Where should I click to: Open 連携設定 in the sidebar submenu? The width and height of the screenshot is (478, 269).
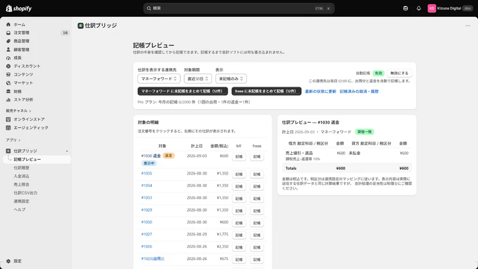point(22,201)
